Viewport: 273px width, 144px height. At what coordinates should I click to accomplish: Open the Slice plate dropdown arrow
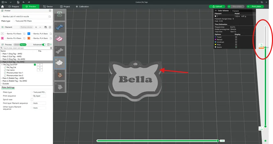229,6
